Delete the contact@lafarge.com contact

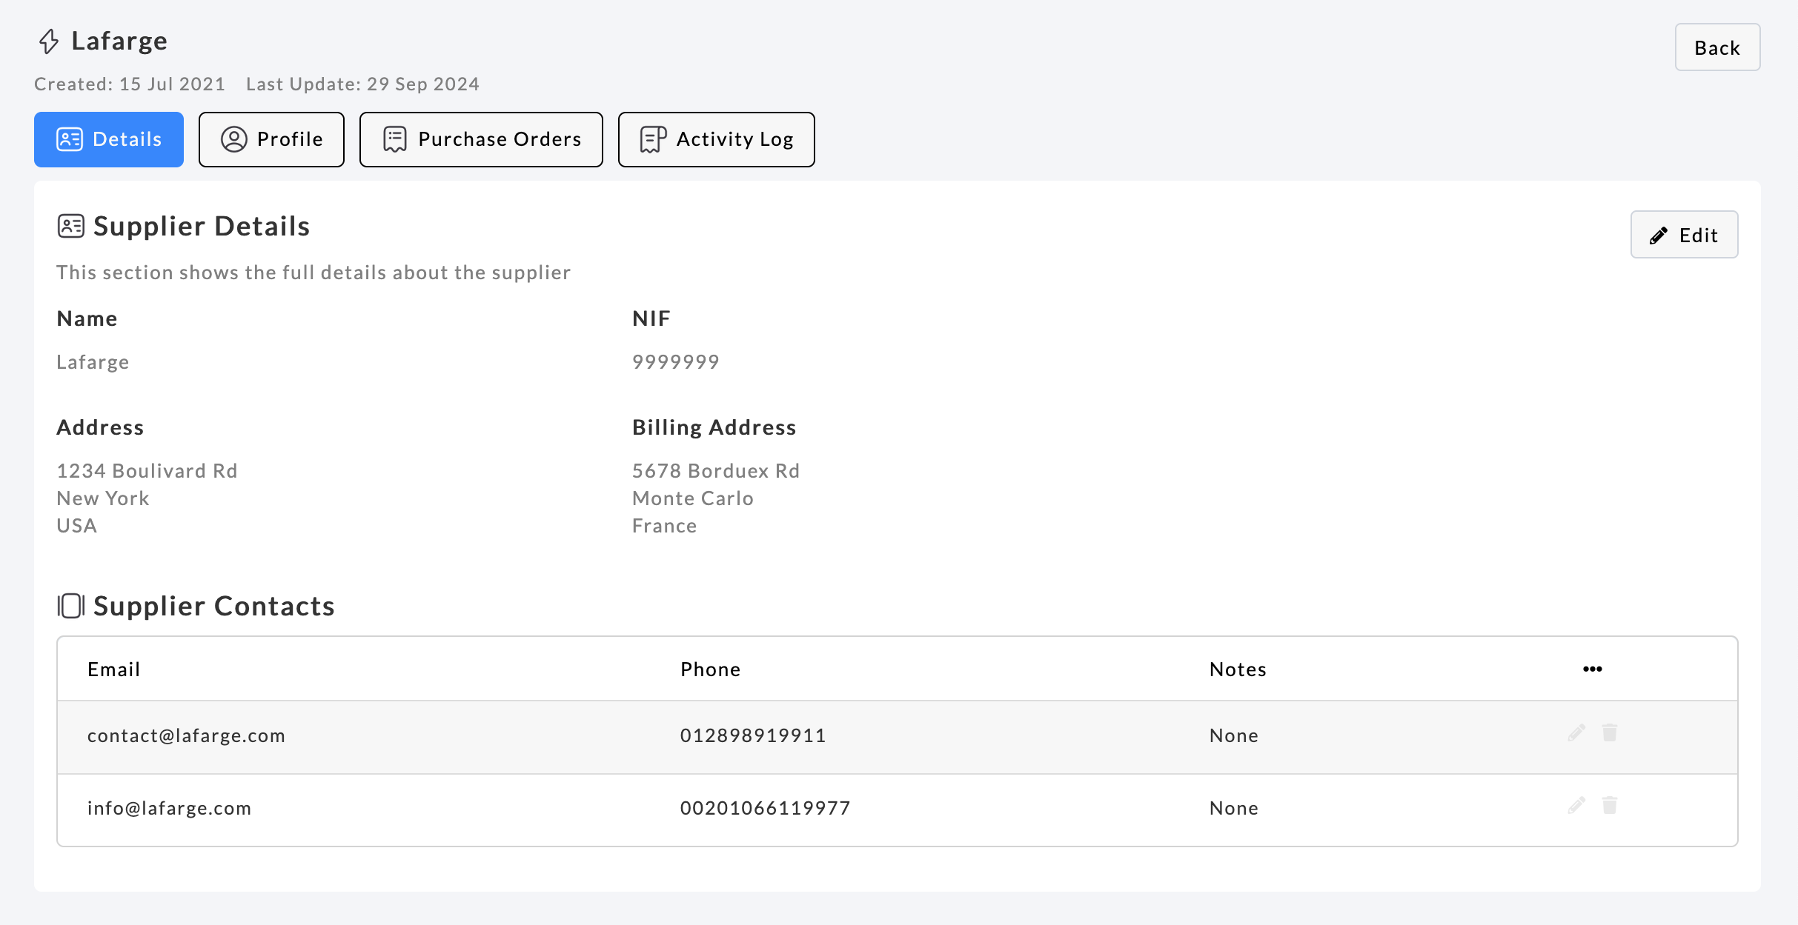(x=1610, y=733)
